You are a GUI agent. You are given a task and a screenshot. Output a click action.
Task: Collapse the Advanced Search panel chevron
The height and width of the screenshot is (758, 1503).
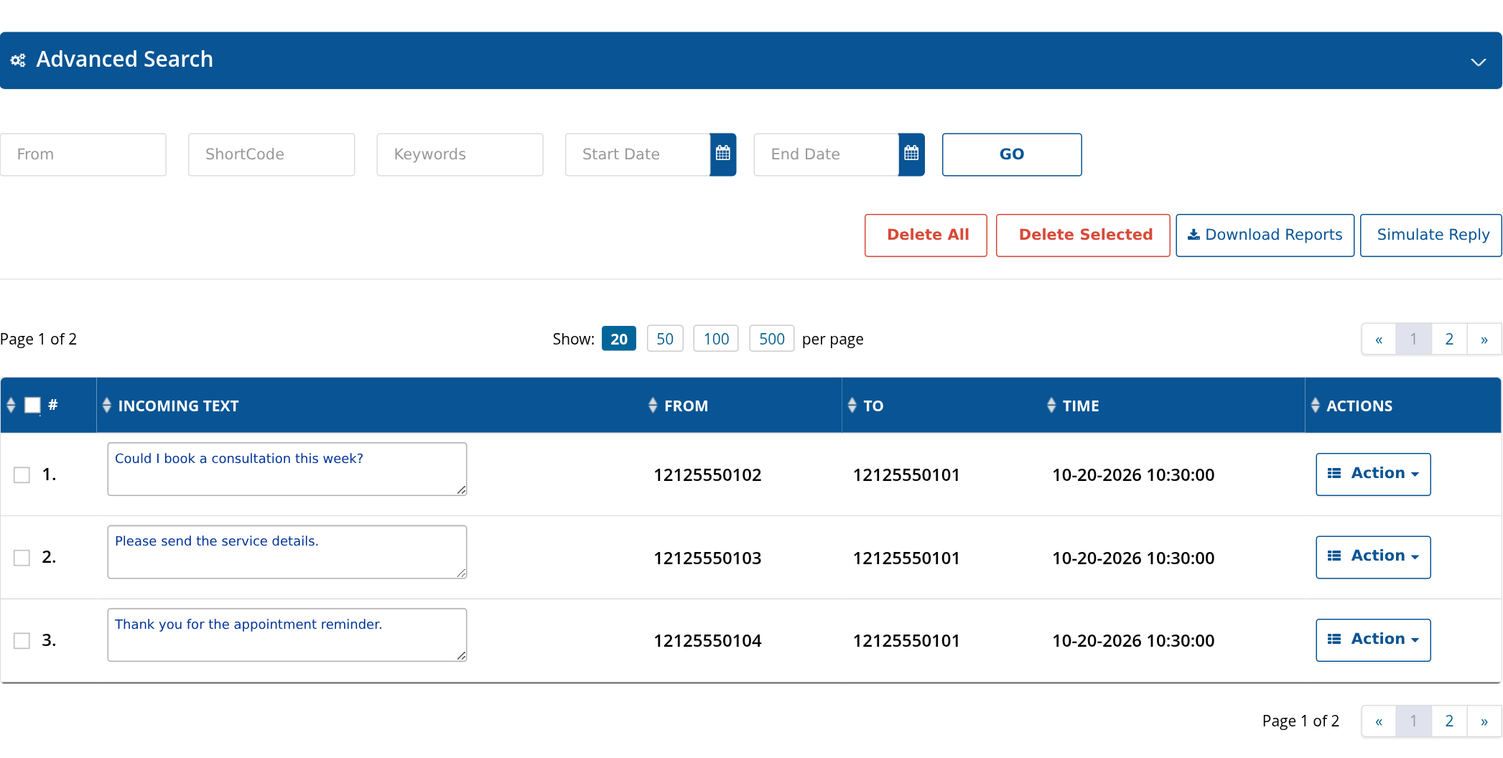[x=1478, y=62]
